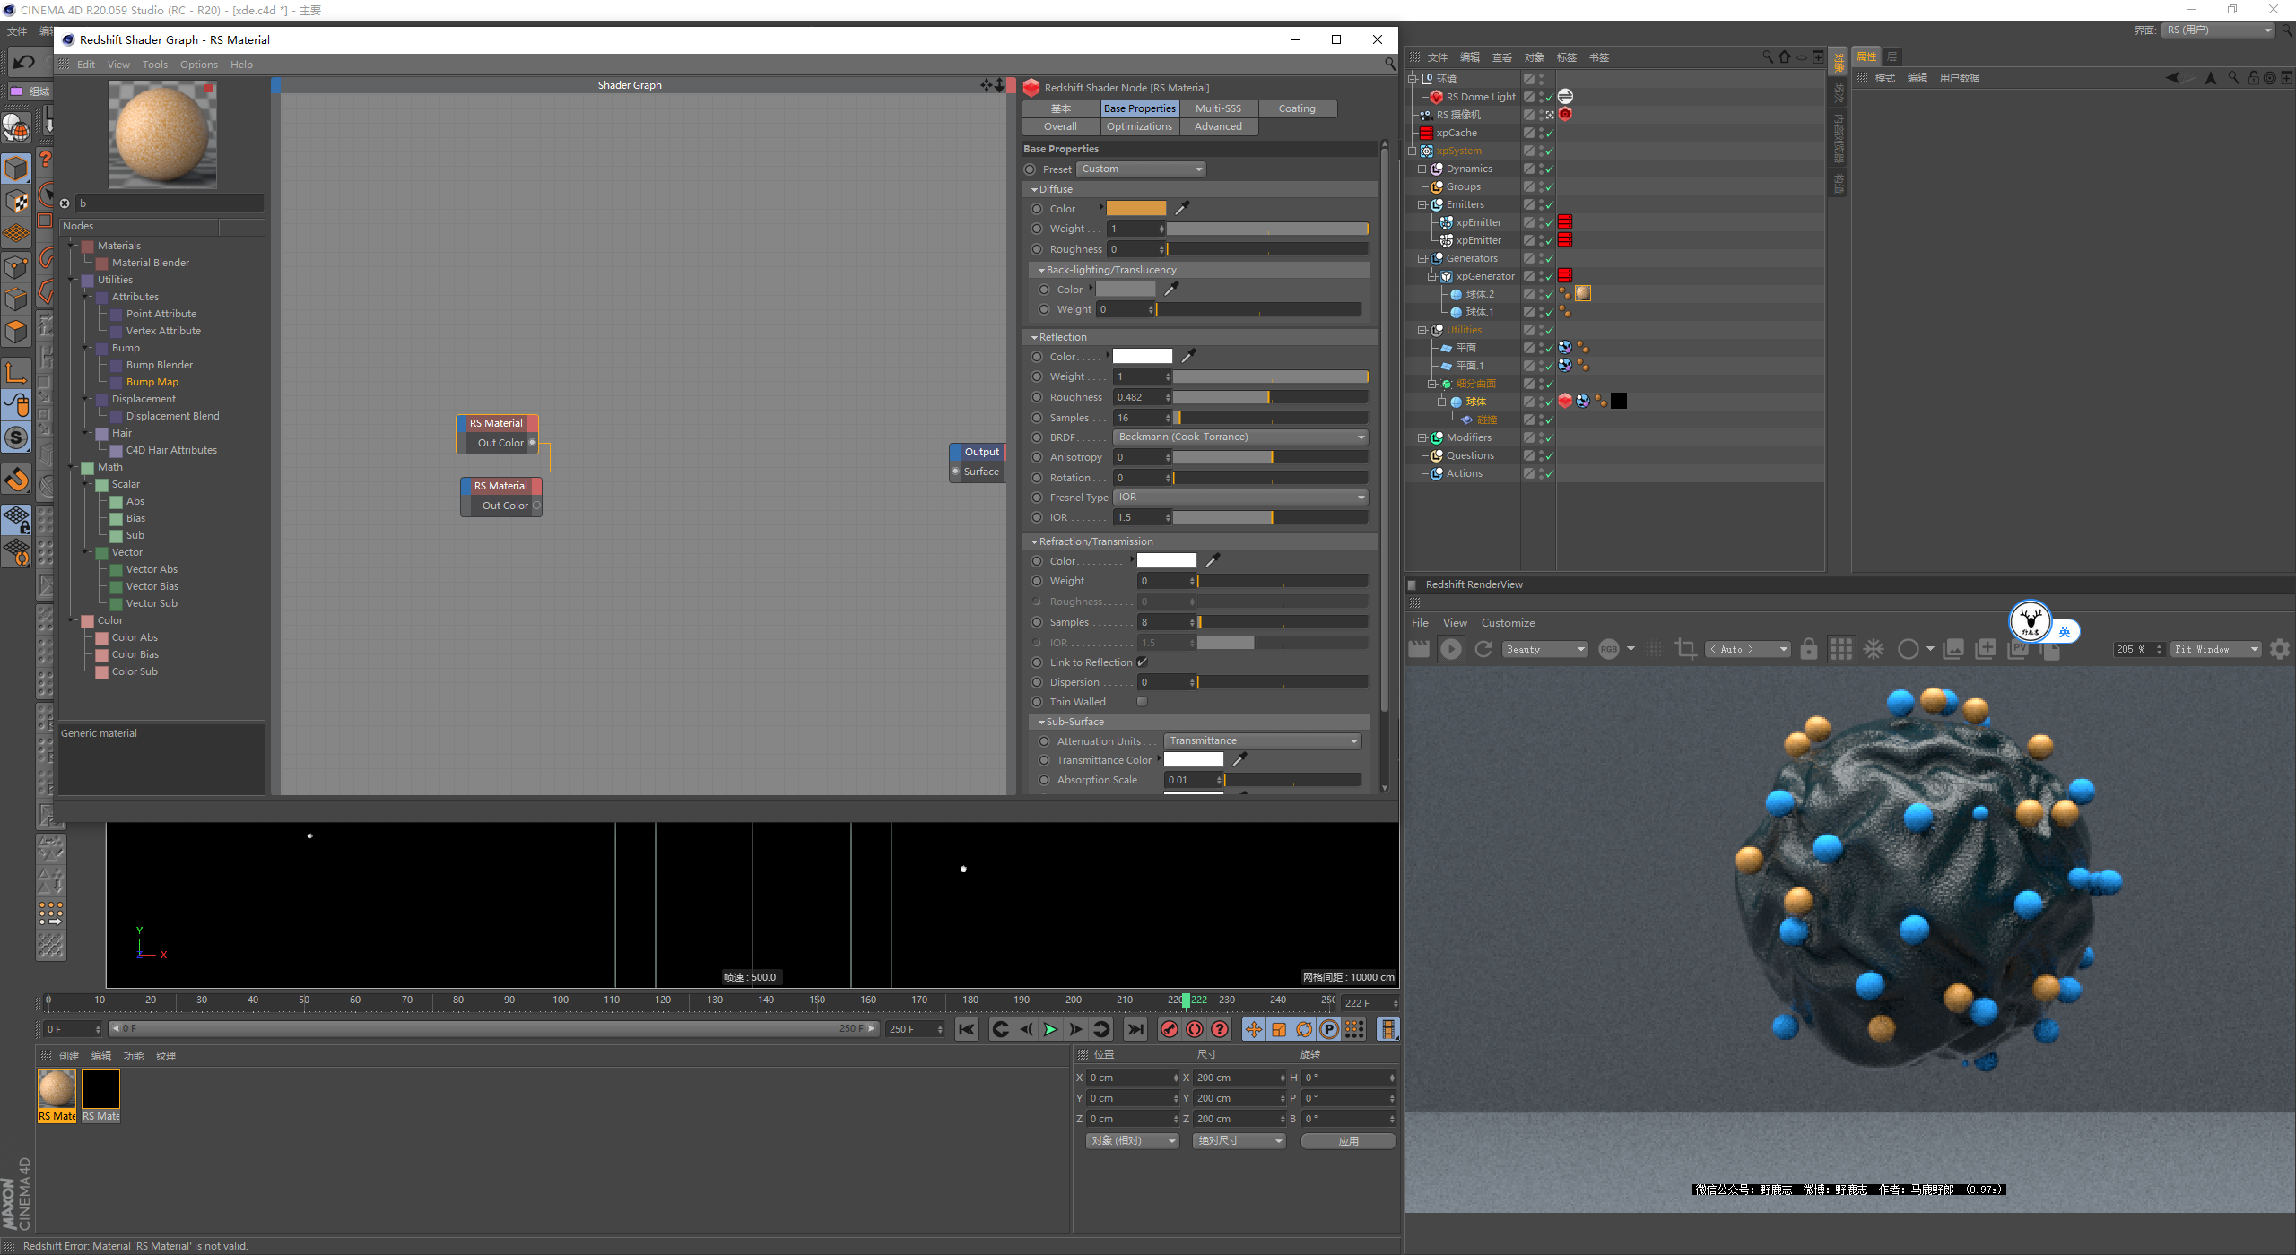Open the BRDF Beckmann dropdown

(1241, 437)
